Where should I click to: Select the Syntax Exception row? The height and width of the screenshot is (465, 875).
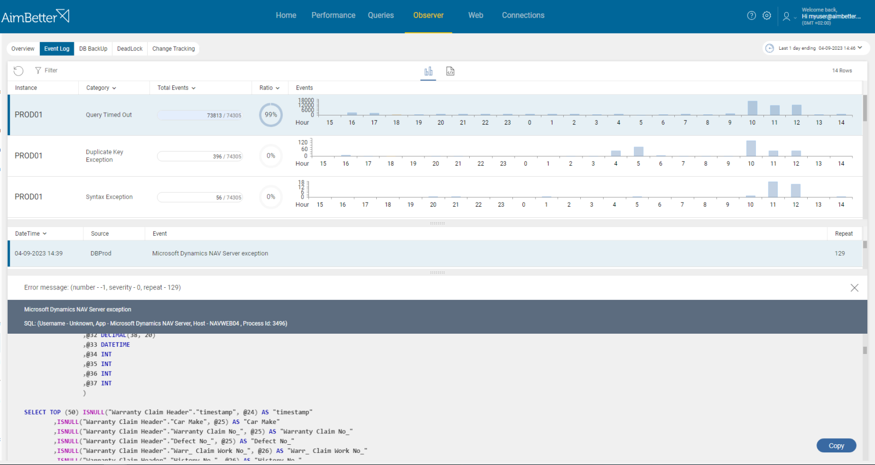pyautogui.click(x=435, y=197)
